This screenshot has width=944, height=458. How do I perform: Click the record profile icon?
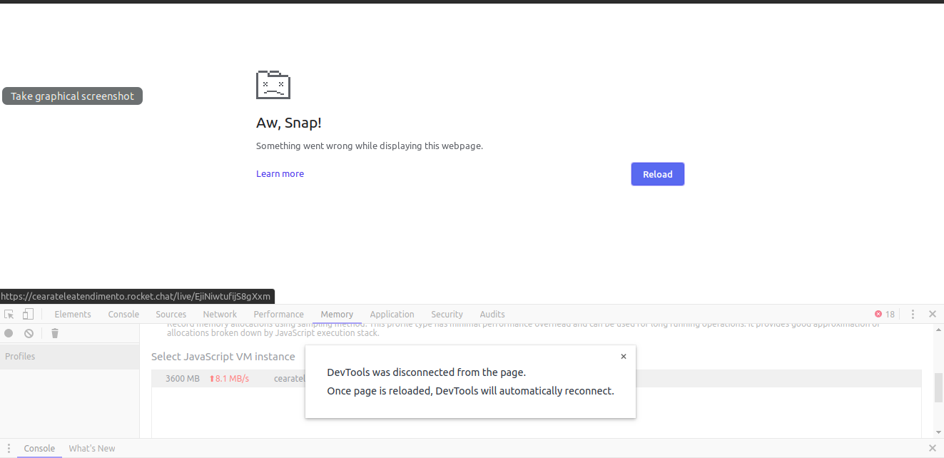[x=9, y=333]
